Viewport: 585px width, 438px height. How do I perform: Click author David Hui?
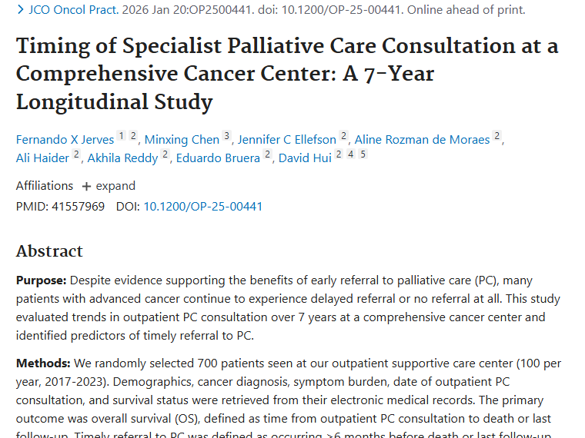[x=305, y=158]
